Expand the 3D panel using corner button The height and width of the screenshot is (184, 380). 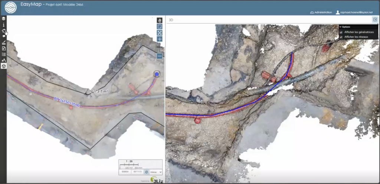[375, 20]
